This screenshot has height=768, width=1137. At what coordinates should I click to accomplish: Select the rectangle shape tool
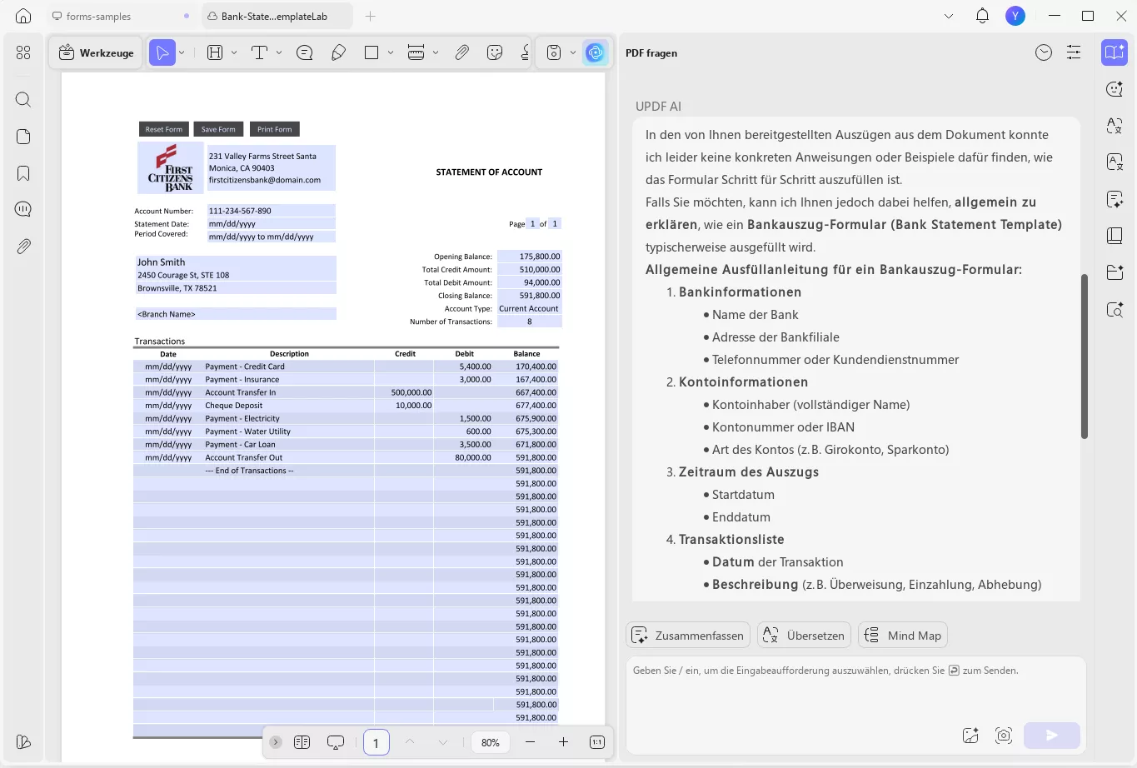pos(372,52)
